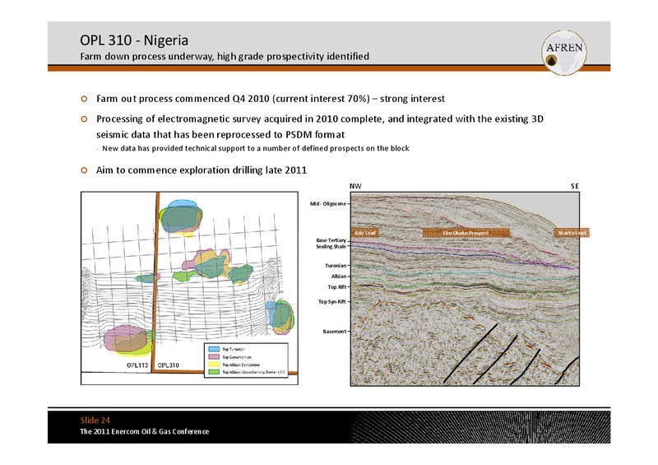Click the "Top Rift" horizon label
This screenshot has height=465, width=658.
click(x=337, y=287)
